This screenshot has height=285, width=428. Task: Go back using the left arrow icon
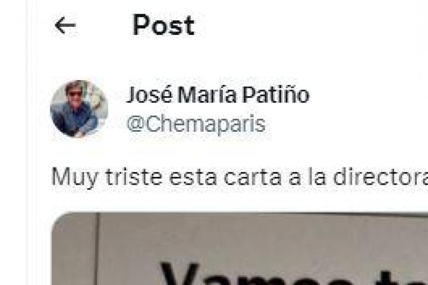coord(65,25)
